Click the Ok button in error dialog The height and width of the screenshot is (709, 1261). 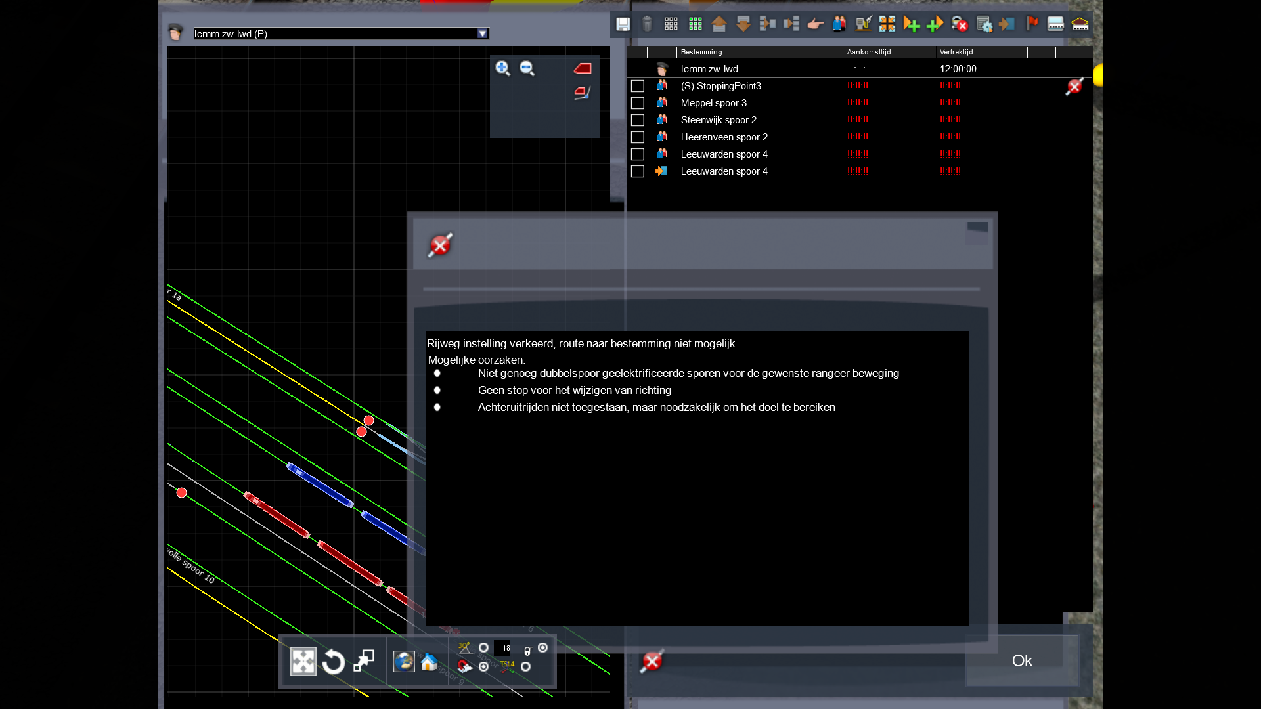coord(1022,660)
